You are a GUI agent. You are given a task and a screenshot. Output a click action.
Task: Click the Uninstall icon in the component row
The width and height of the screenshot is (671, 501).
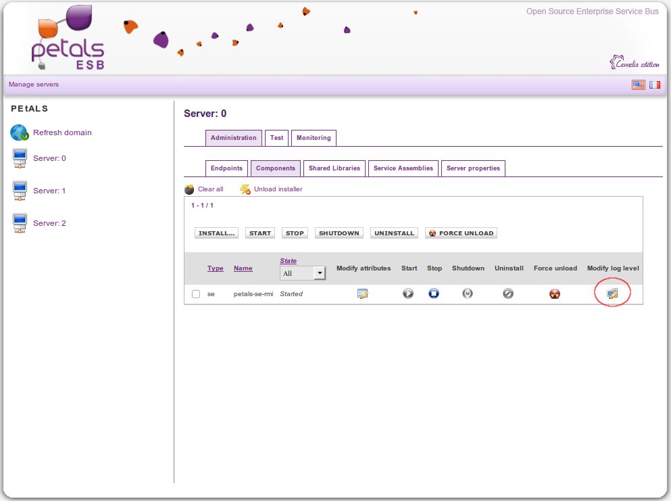(508, 293)
